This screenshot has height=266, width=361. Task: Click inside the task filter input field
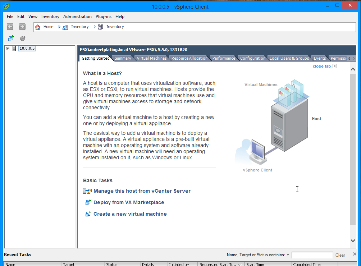click(312, 255)
